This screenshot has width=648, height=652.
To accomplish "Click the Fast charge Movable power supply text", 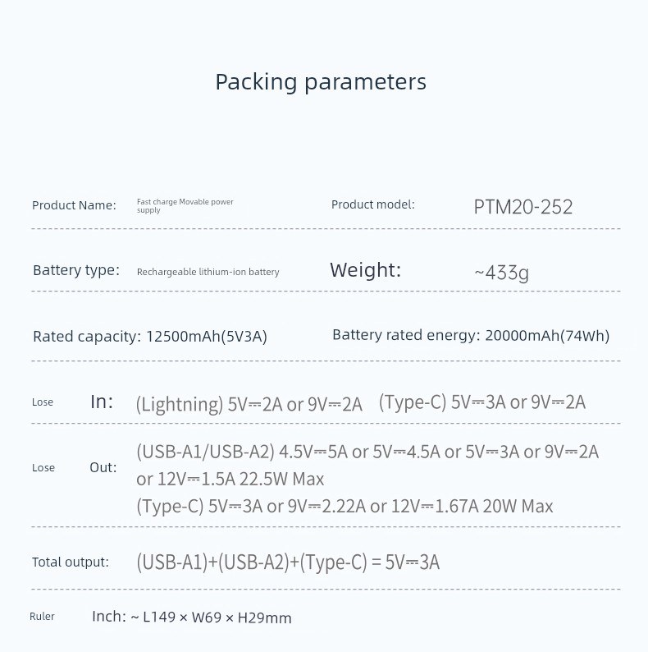I will click(185, 206).
